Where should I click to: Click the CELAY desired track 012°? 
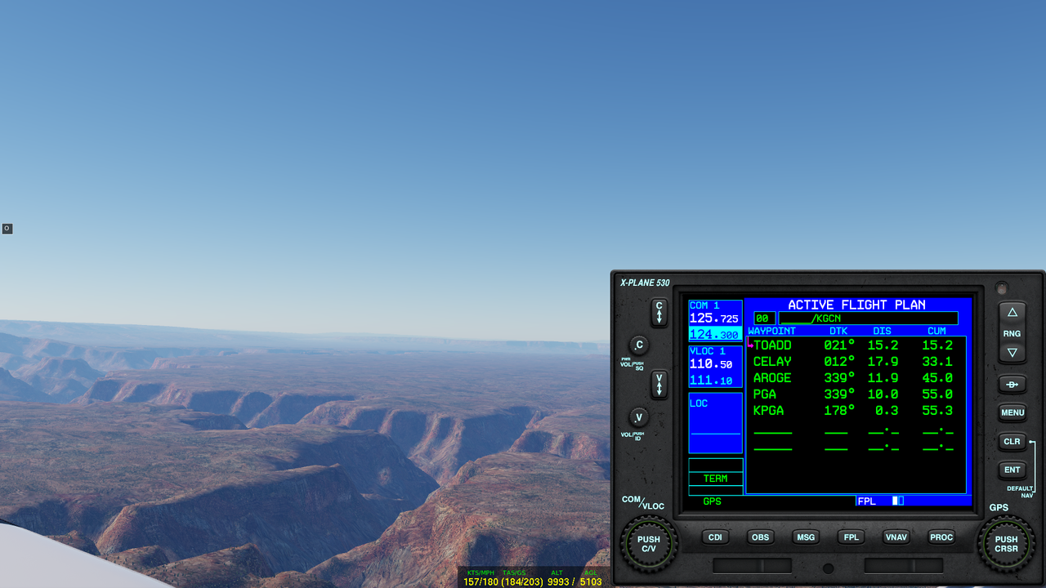(x=839, y=362)
